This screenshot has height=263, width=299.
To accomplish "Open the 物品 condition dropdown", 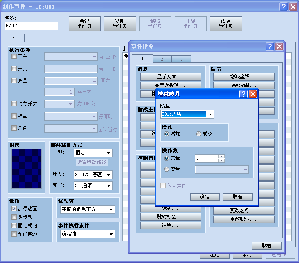I will pos(71,116).
